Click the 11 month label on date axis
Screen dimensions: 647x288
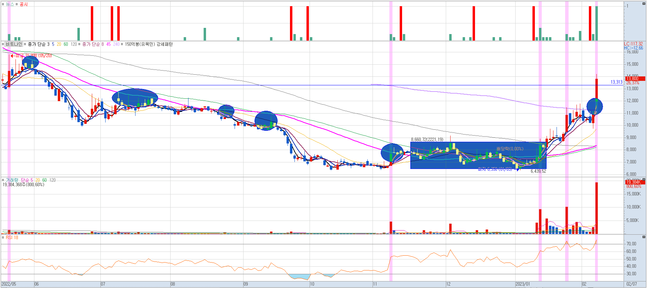pyautogui.click(x=375, y=284)
